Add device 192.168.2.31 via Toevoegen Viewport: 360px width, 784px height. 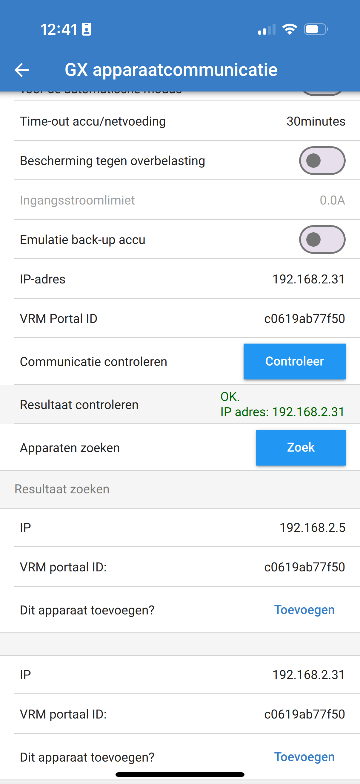pyautogui.click(x=304, y=757)
